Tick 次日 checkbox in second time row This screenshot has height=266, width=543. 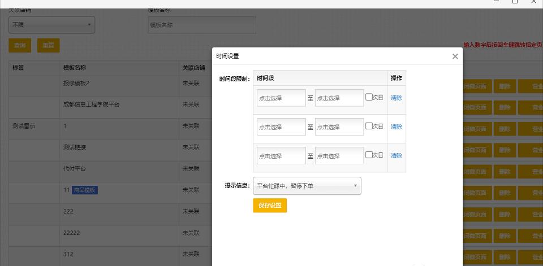(x=369, y=126)
